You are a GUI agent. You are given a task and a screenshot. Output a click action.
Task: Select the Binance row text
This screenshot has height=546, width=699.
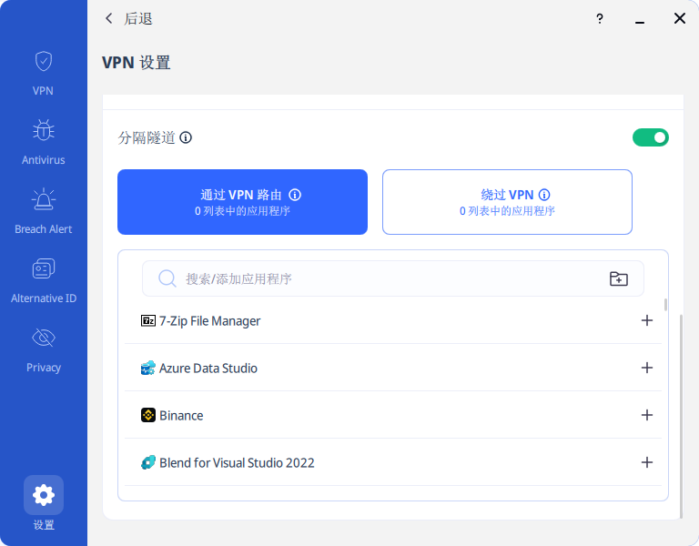point(181,415)
